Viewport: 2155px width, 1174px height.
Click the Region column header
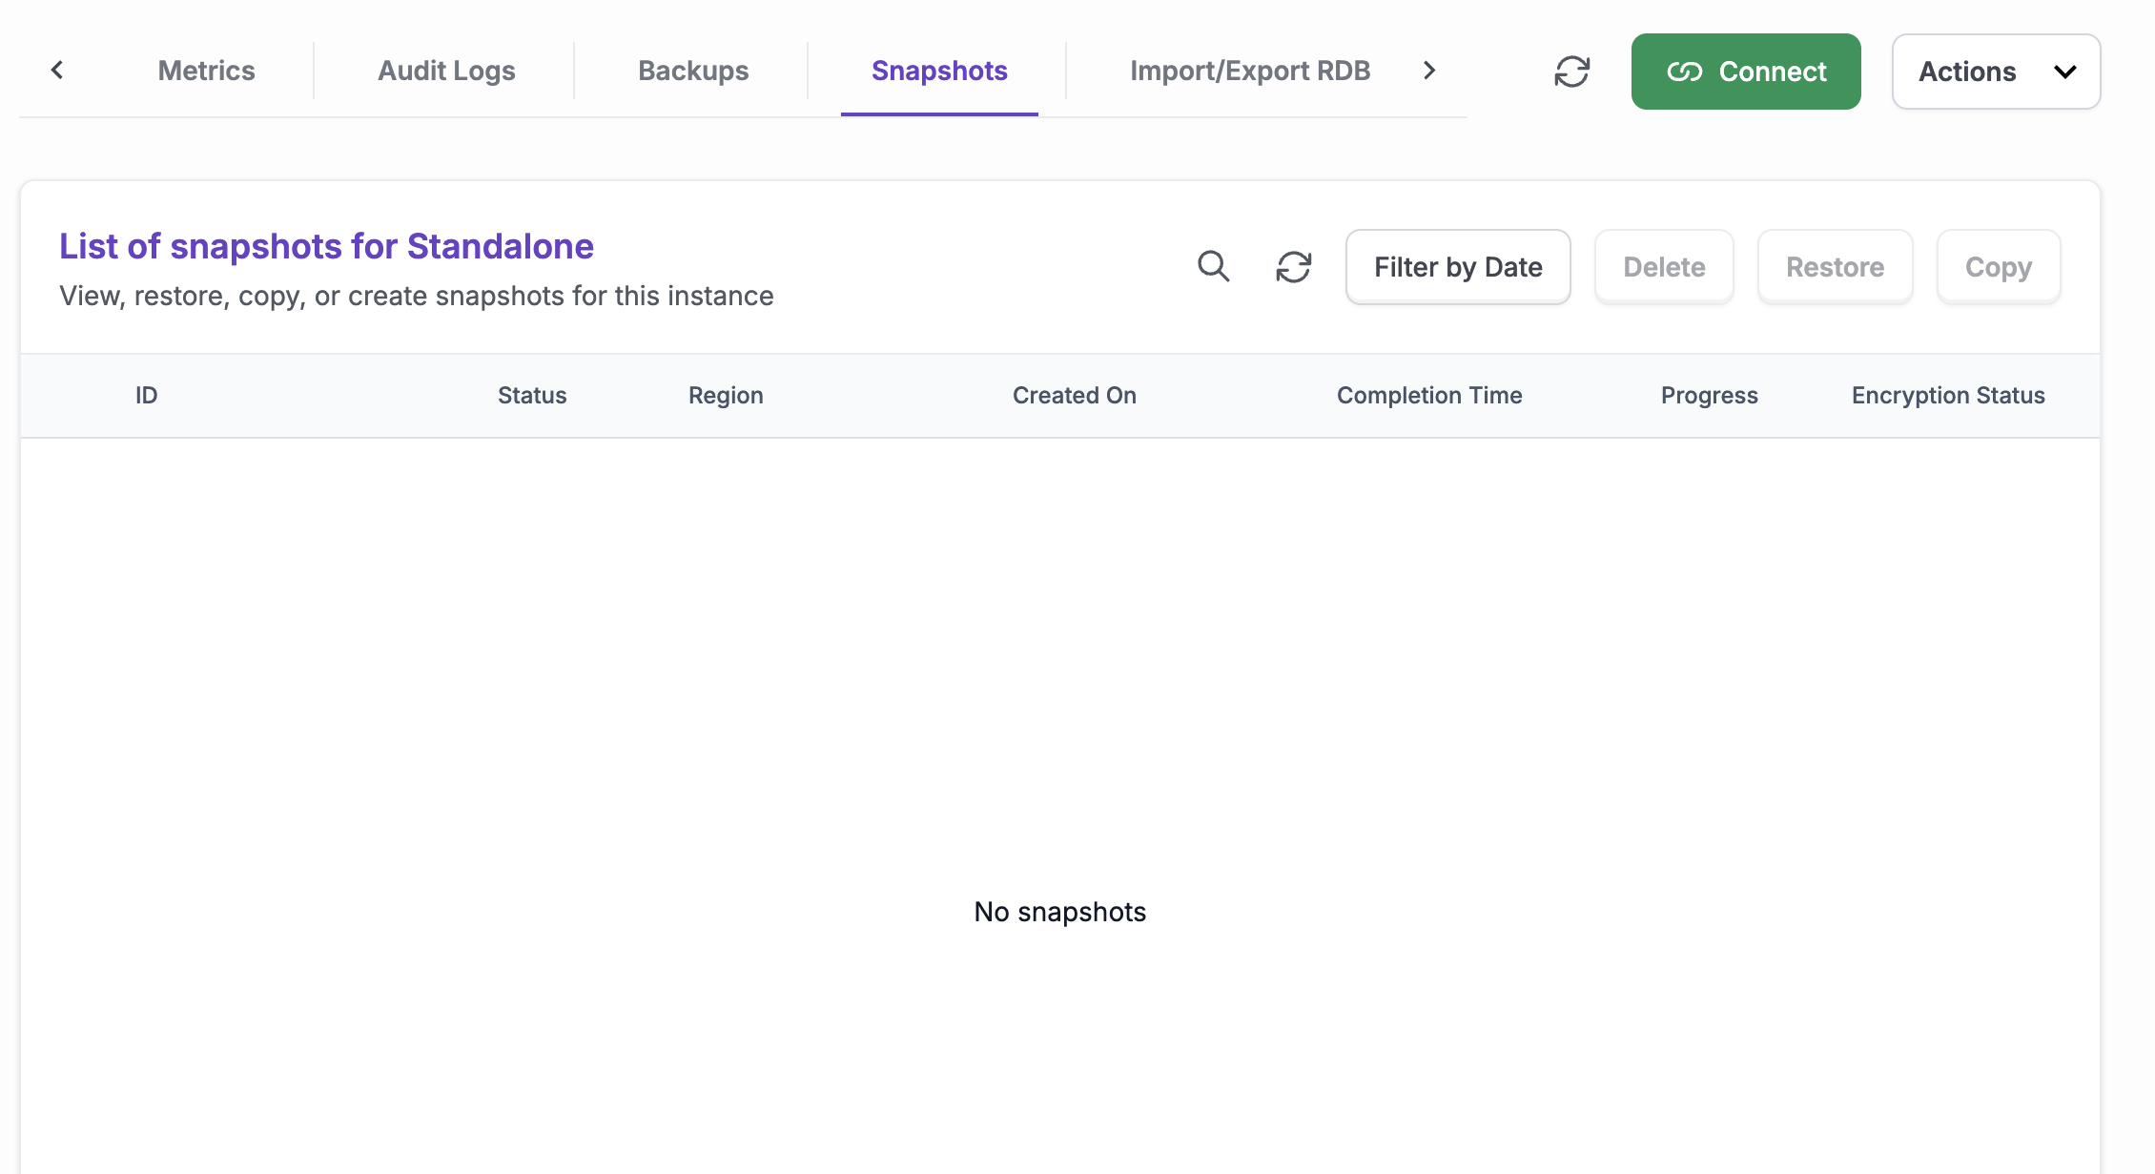tap(726, 396)
